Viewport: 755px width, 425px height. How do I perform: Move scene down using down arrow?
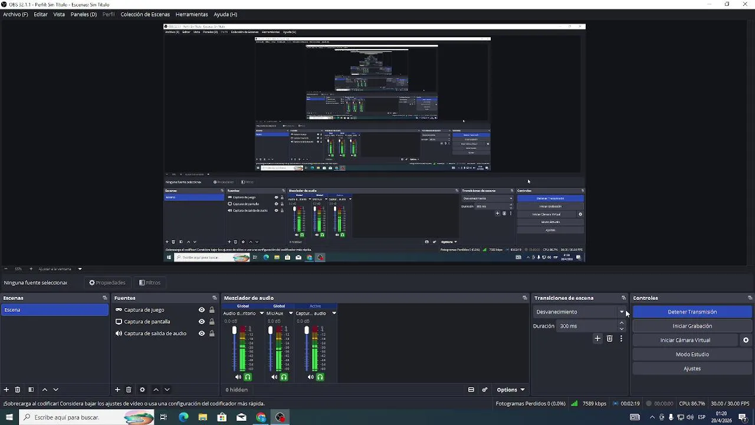click(56, 390)
